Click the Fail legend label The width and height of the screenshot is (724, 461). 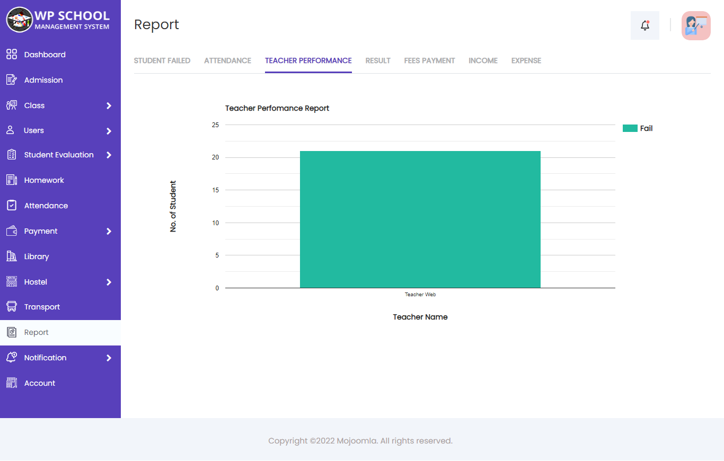[x=646, y=128]
